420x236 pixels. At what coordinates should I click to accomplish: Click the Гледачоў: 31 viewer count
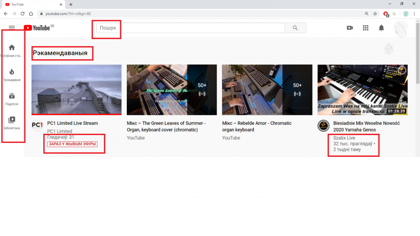tap(60, 137)
